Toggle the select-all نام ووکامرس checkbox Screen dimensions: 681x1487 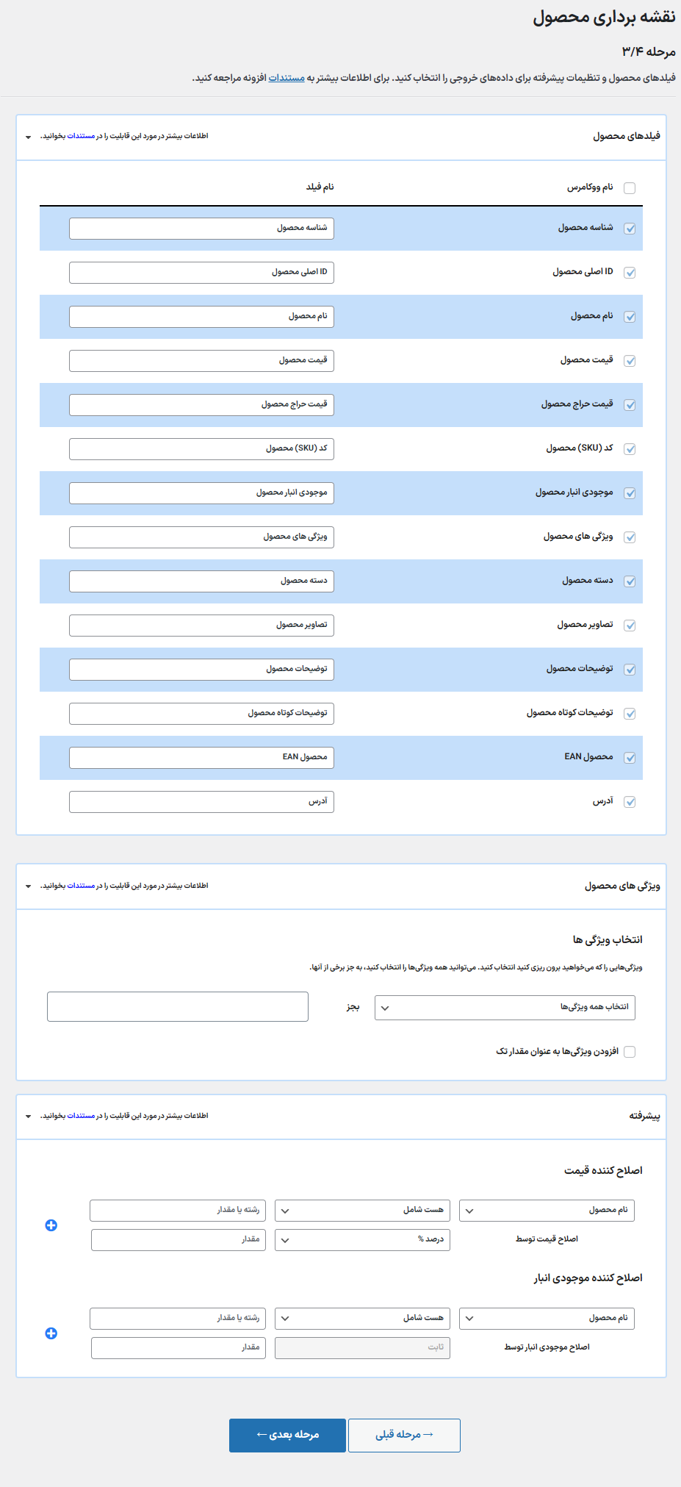tap(630, 188)
